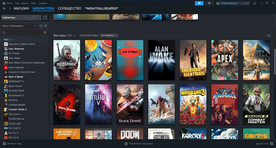
Task: Open the Assassin's Creed Origins cover
Action: click(256, 60)
